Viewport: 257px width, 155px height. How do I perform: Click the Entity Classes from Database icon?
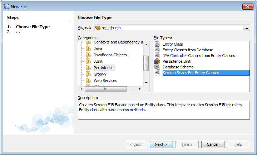pos(157,50)
